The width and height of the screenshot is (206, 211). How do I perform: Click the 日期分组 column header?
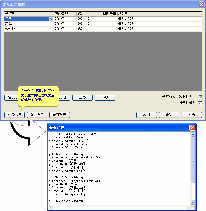click(x=110, y=14)
